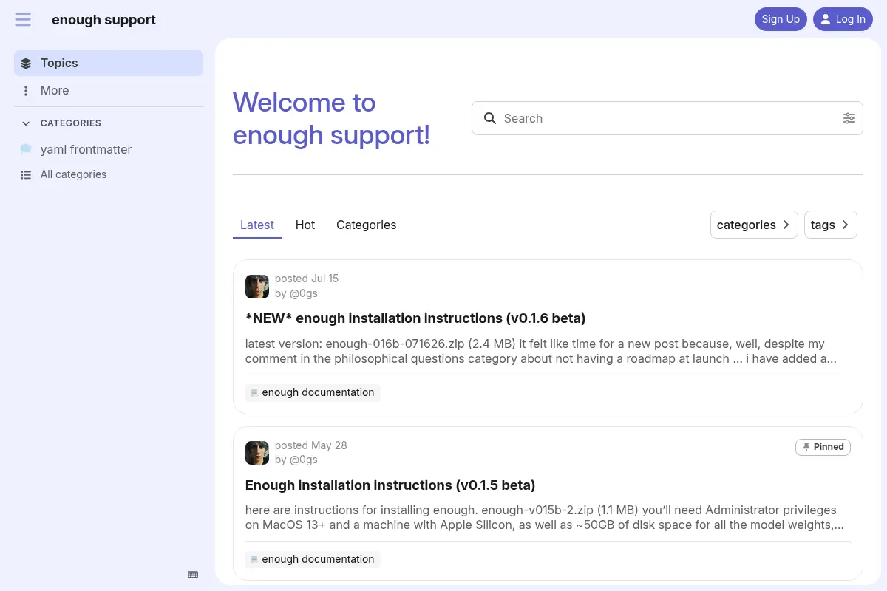Open the tags filter dropdown

(x=830, y=225)
